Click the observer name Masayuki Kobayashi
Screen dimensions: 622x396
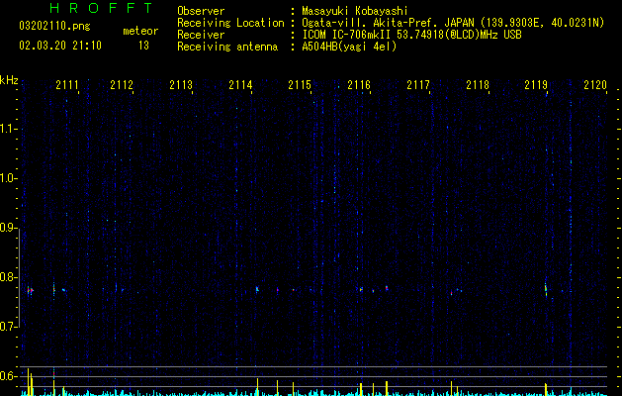pyautogui.click(x=355, y=11)
